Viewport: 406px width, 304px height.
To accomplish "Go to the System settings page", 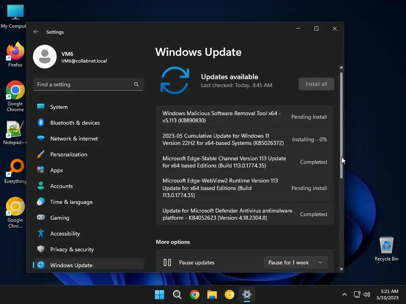I will pos(88,107).
